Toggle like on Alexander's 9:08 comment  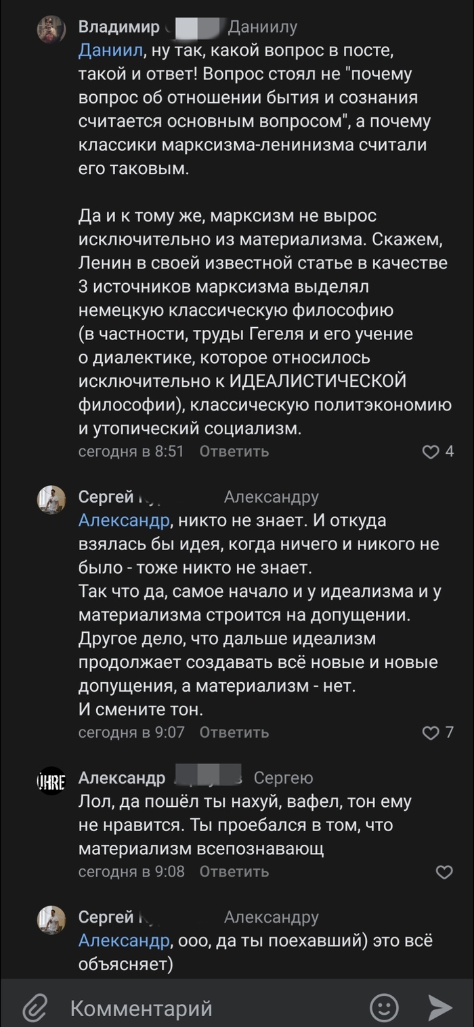(444, 872)
